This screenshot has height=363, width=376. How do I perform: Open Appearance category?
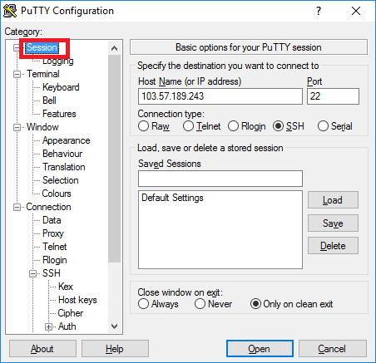pos(67,140)
